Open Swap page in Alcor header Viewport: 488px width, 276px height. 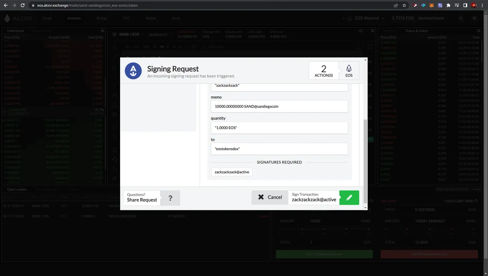point(47,18)
